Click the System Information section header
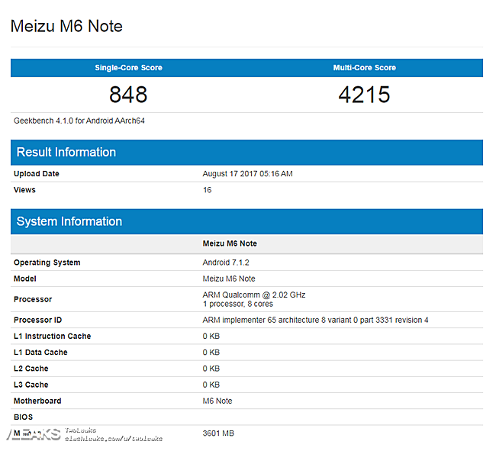Screen dimensions: 496x451 pos(69,221)
